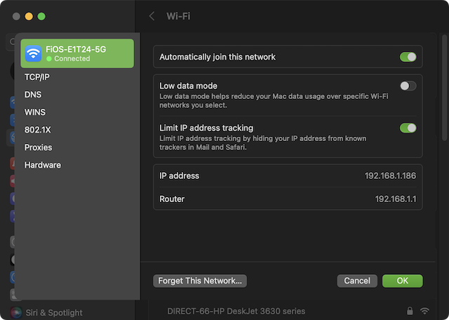Turn off Limit IP address tracking
This screenshot has height=320, width=449.
pos(408,128)
